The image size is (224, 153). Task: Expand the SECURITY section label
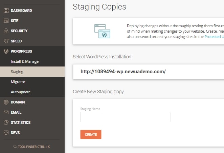[19, 31]
